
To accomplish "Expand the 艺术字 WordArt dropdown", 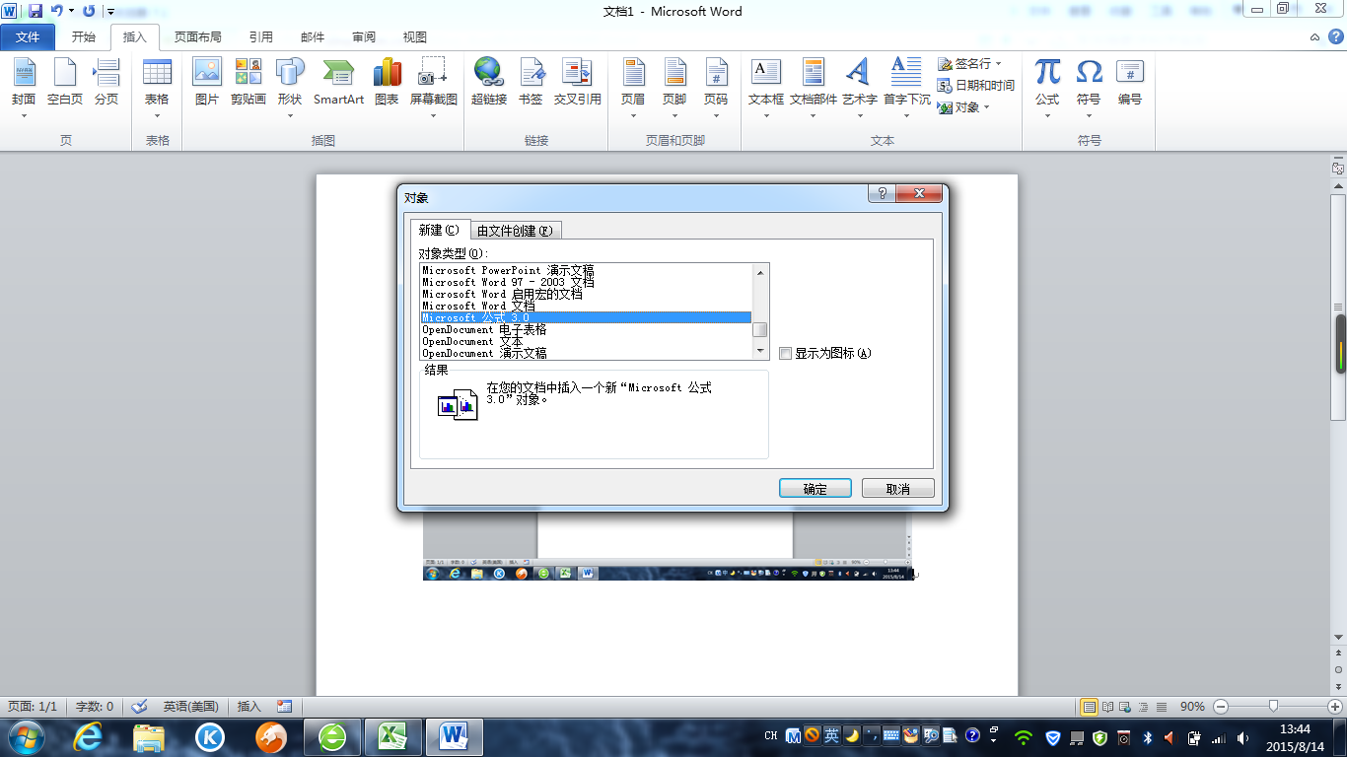I will 859,114.
